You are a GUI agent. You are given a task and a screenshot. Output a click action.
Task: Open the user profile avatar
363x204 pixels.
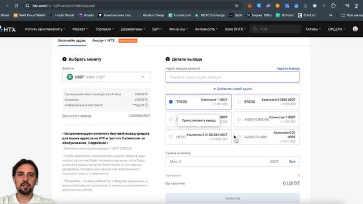tap(355, 29)
